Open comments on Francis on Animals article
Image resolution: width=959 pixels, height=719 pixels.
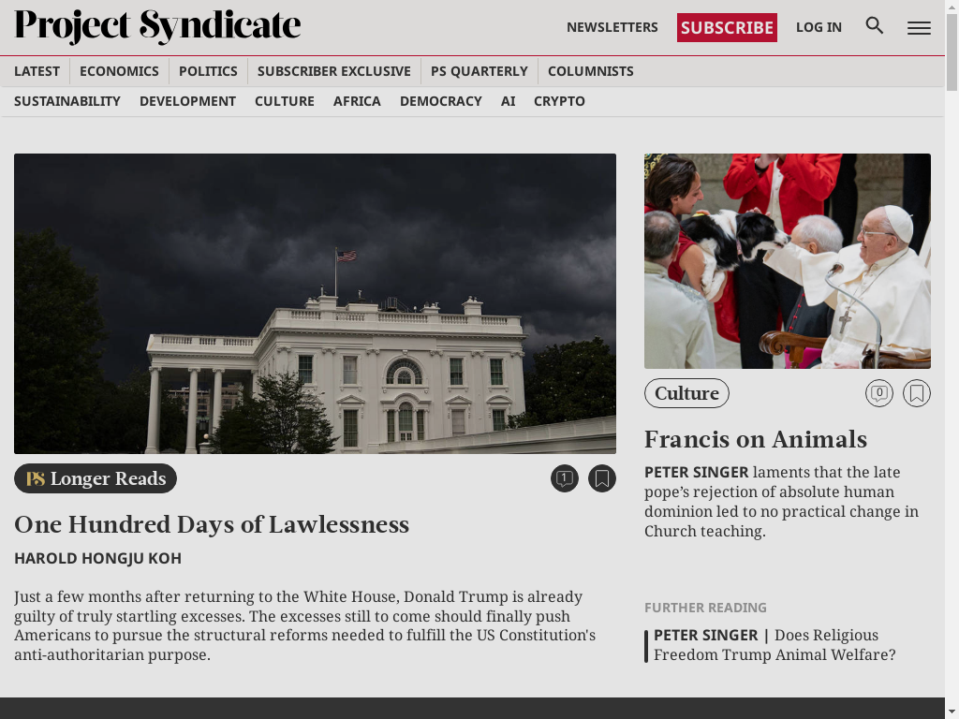click(x=878, y=393)
